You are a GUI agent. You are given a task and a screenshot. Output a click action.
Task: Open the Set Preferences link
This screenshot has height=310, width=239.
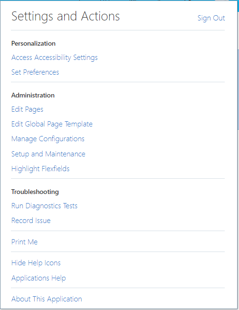point(35,72)
